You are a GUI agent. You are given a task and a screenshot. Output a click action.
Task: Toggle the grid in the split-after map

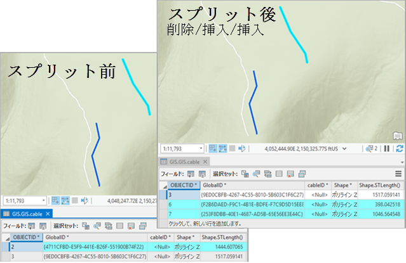[224, 148]
